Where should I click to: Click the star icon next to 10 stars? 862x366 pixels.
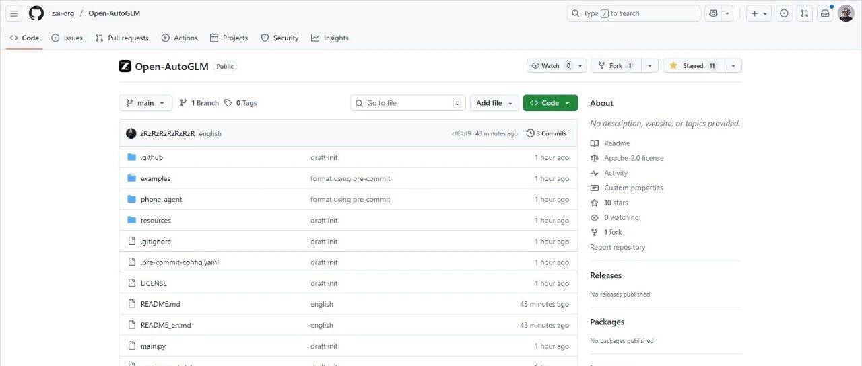[594, 203]
